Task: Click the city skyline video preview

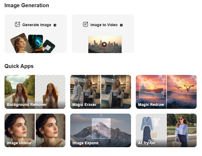Action: (x=105, y=44)
